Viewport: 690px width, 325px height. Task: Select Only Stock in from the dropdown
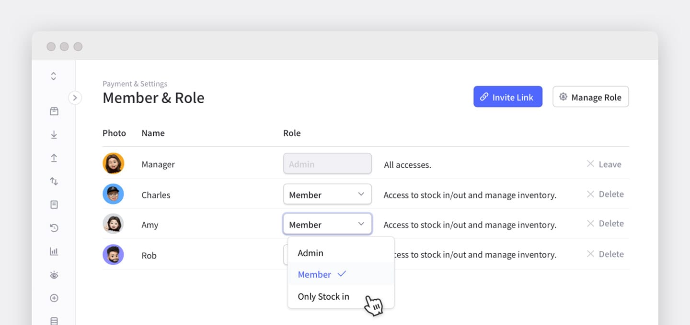(x=323, y=296)
